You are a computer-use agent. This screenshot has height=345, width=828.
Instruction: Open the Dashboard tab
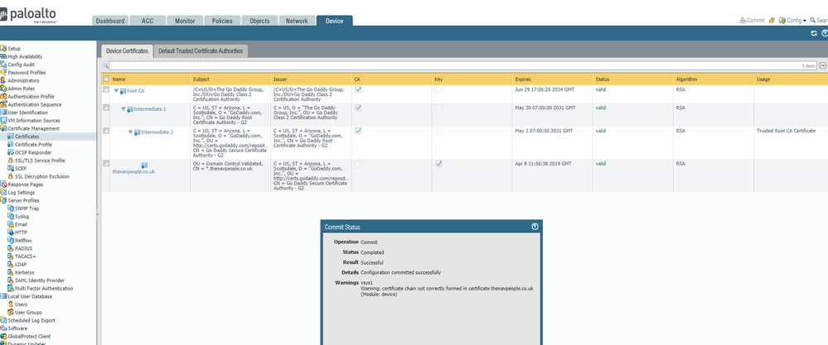pyautogui.click(x=110, y=21)
